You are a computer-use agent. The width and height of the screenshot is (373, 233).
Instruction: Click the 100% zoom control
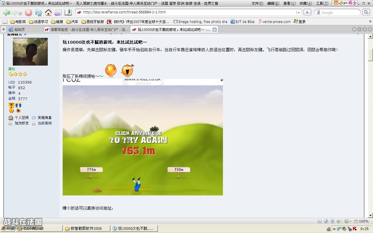tap(361, 221)
